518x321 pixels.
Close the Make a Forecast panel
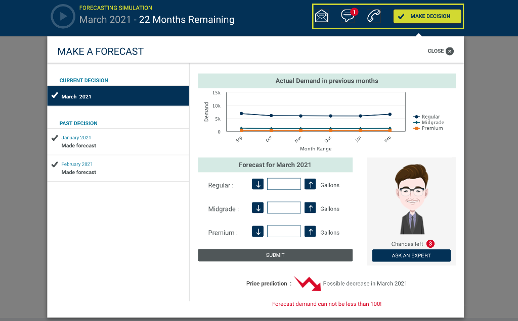tap(441, 51)
